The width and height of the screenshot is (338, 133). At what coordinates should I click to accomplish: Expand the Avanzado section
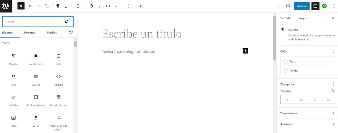333,124
